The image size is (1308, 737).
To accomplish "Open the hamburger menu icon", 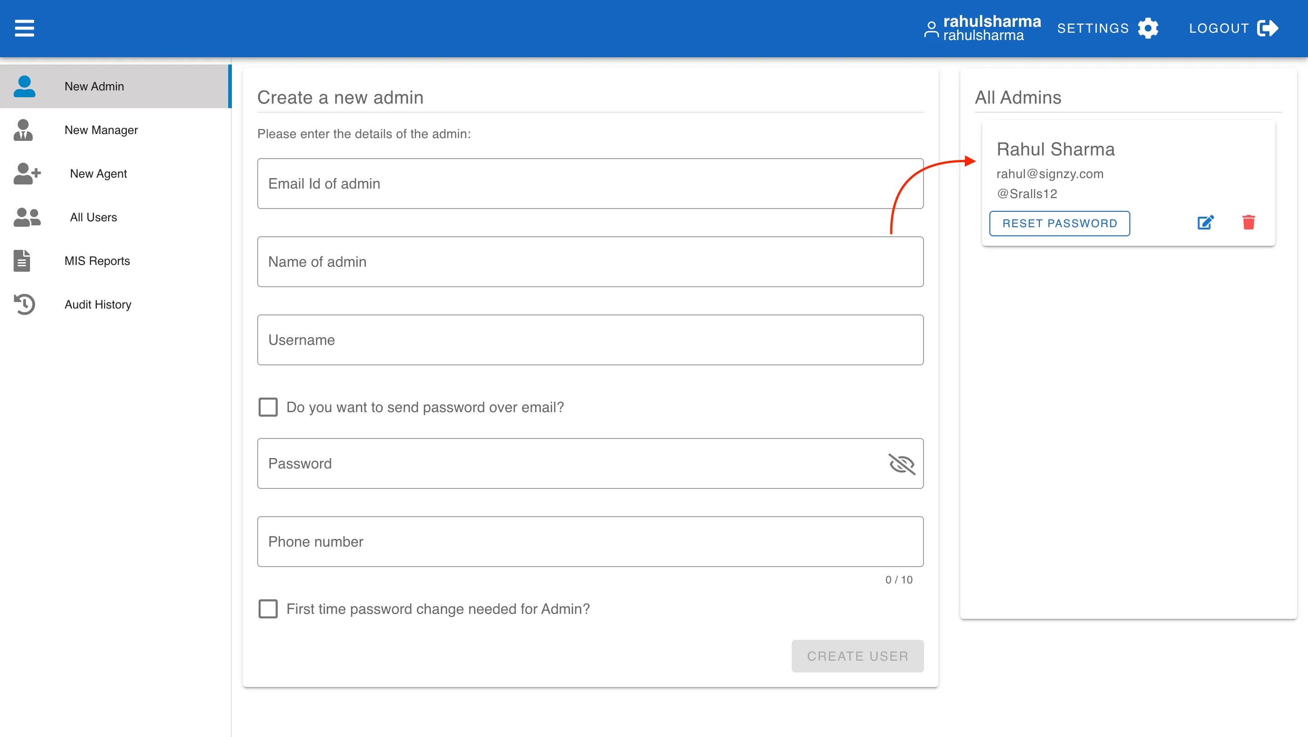I will [25, 29].
